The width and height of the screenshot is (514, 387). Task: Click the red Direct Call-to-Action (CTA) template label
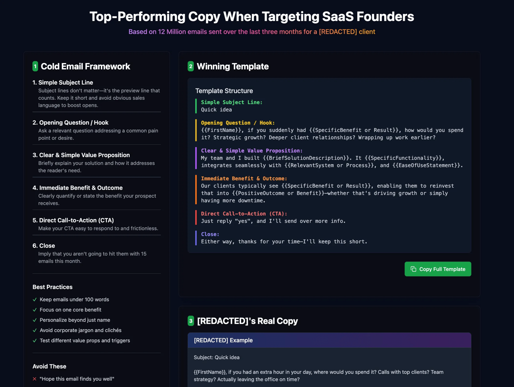[244, 214]
